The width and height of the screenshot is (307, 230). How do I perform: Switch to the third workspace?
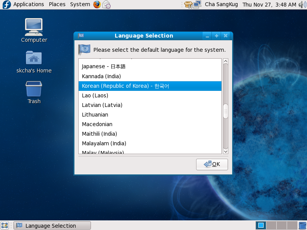point(282,225)
